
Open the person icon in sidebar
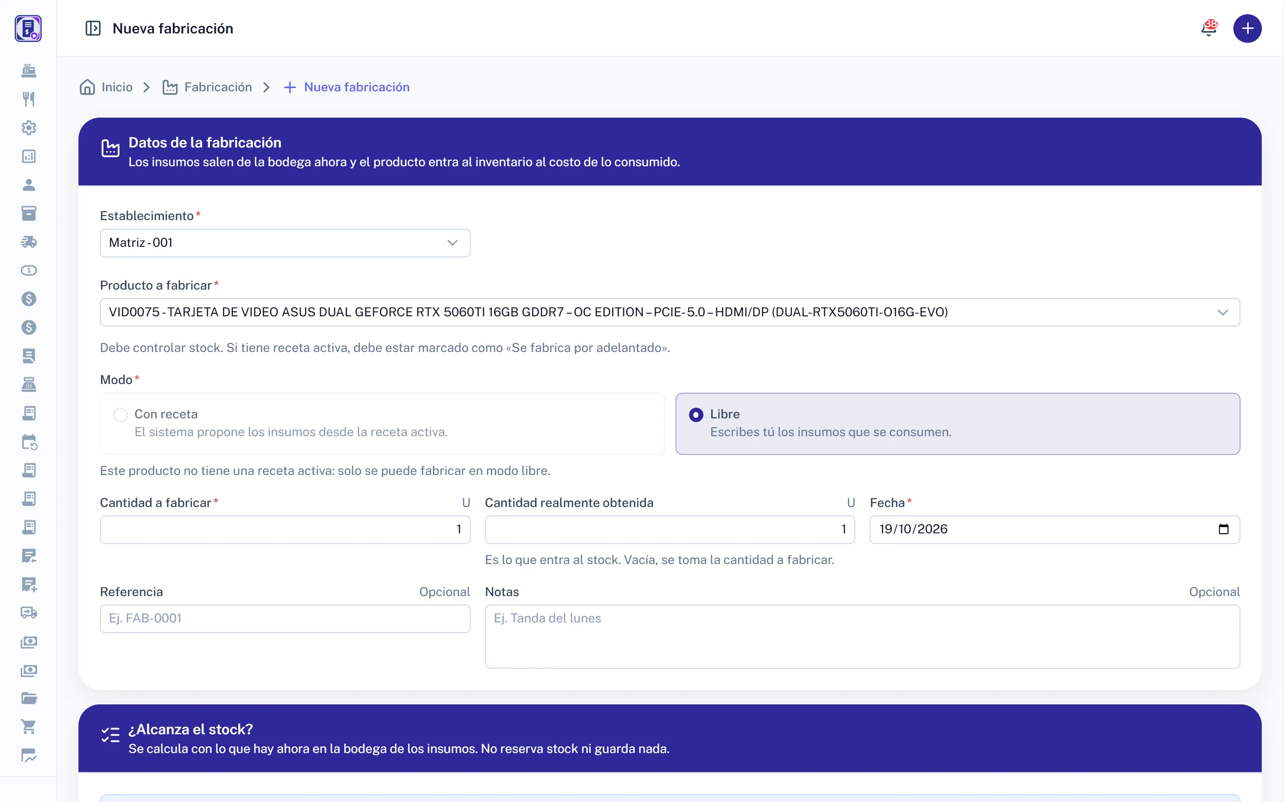pyautogui.click(x=29, y=184)
